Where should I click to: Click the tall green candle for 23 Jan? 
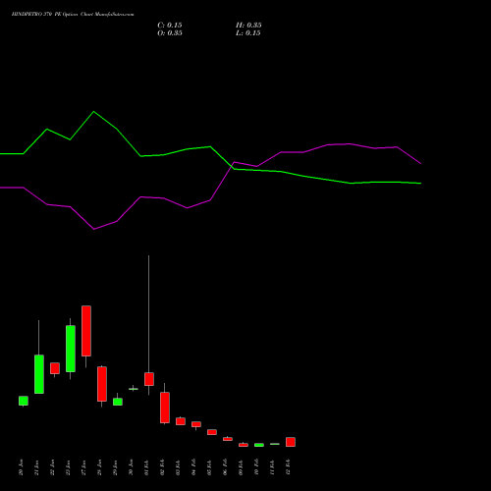click(x=71, y=349)
